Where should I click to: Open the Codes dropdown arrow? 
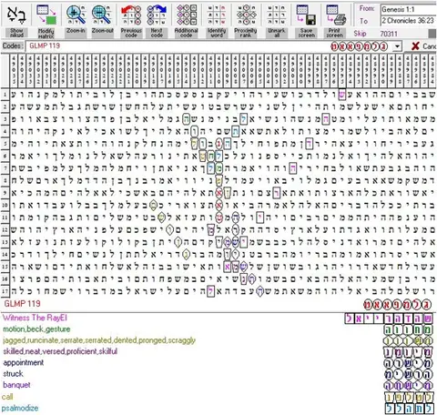tap(397, 46)
